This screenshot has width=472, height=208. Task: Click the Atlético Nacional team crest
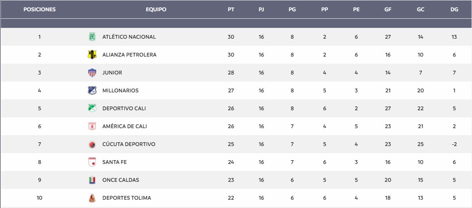click(x=92, y=37)
